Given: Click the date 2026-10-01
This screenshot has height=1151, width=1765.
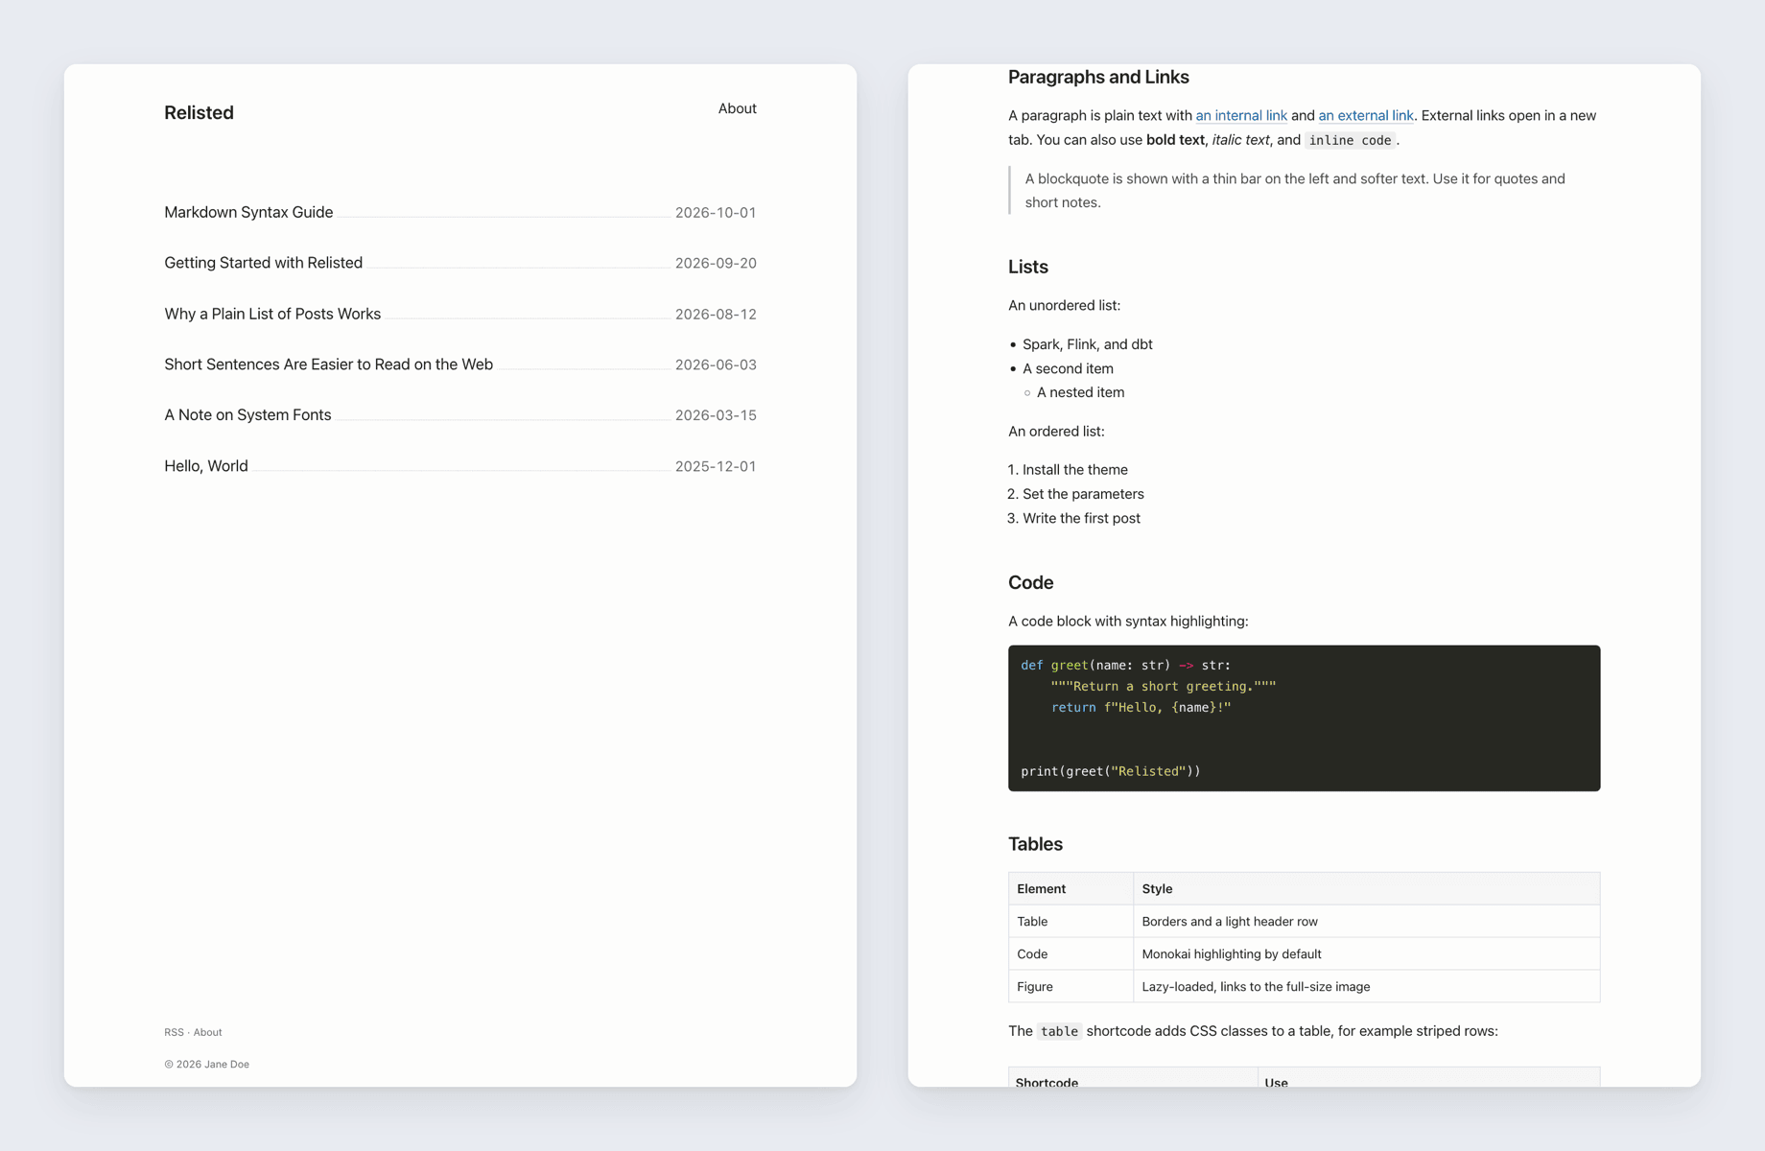Looking at the screenshot, I should click(716, 213).
